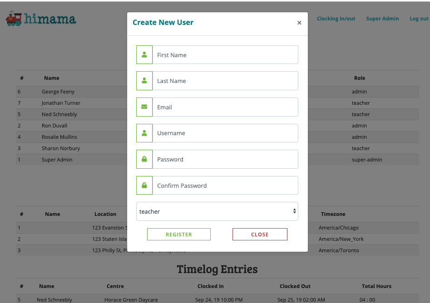The height and width of the screenshot is (303, 430).
Task: Open the teacher role dropdown
Action: [217, 211]
